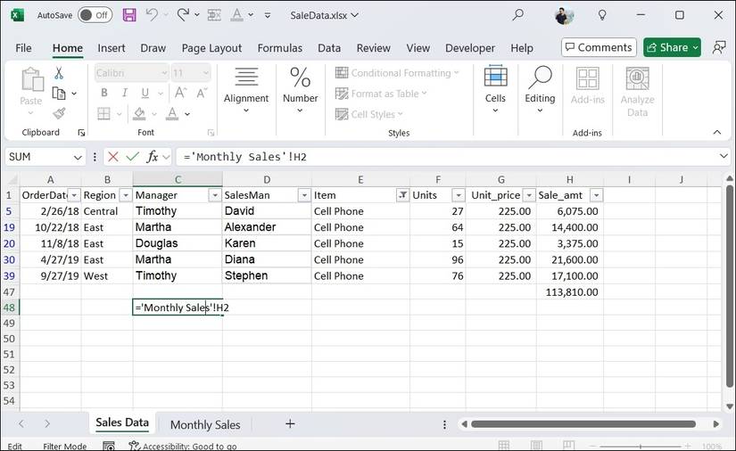The image size is (736, 451).
Task: Open the Region filter dropdown
Action: (126, 195)
